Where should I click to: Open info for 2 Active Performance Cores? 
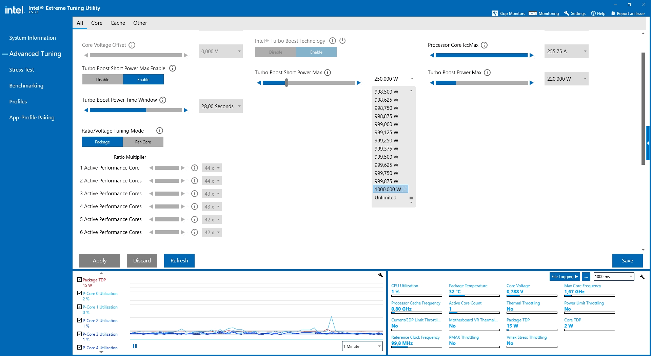(195, 181)
